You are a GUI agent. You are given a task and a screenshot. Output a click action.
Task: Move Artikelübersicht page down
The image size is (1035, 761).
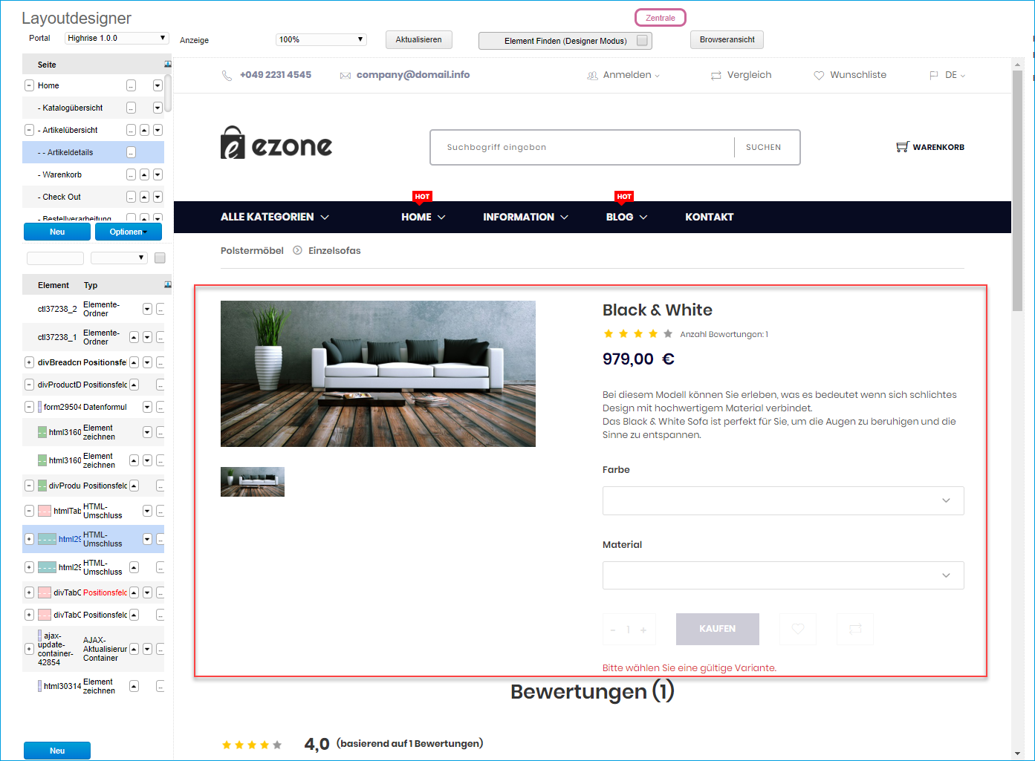tap(158, 130)
